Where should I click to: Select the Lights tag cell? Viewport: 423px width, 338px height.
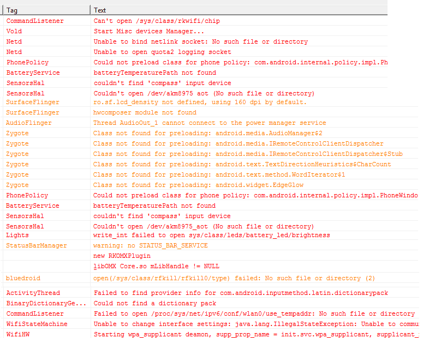click(x=17, y=235)
